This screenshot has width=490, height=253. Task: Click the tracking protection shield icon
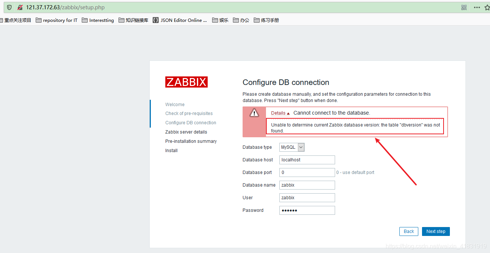point(9,7)
